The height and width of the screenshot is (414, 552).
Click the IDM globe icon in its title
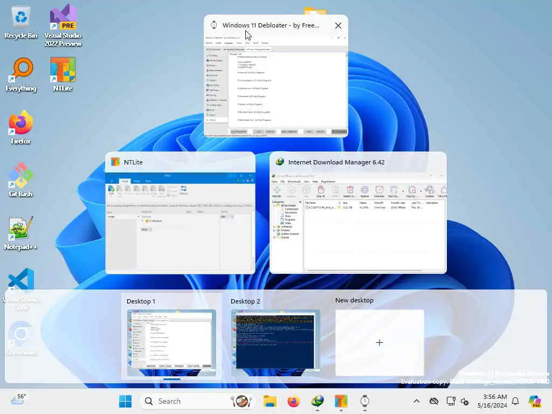coord(280,162)
